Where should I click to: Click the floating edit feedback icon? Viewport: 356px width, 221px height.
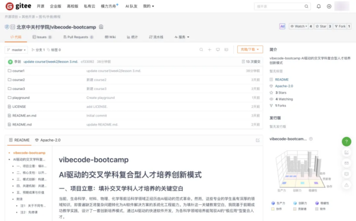tap(347, 152)
